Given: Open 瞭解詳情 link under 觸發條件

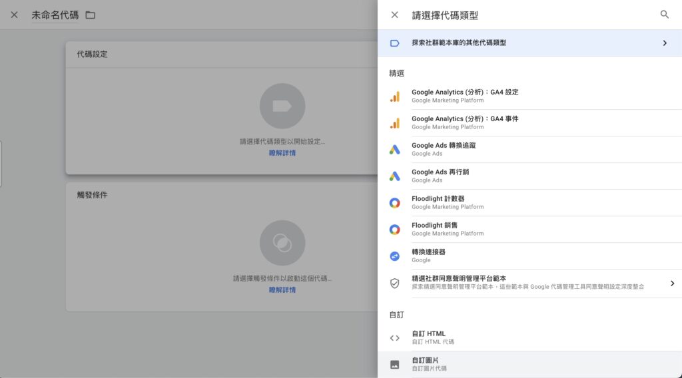Looking at the screenshot, I should [x=282, y=289].
